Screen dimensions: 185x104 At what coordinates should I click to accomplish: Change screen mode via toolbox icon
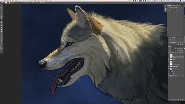point(1,53)
